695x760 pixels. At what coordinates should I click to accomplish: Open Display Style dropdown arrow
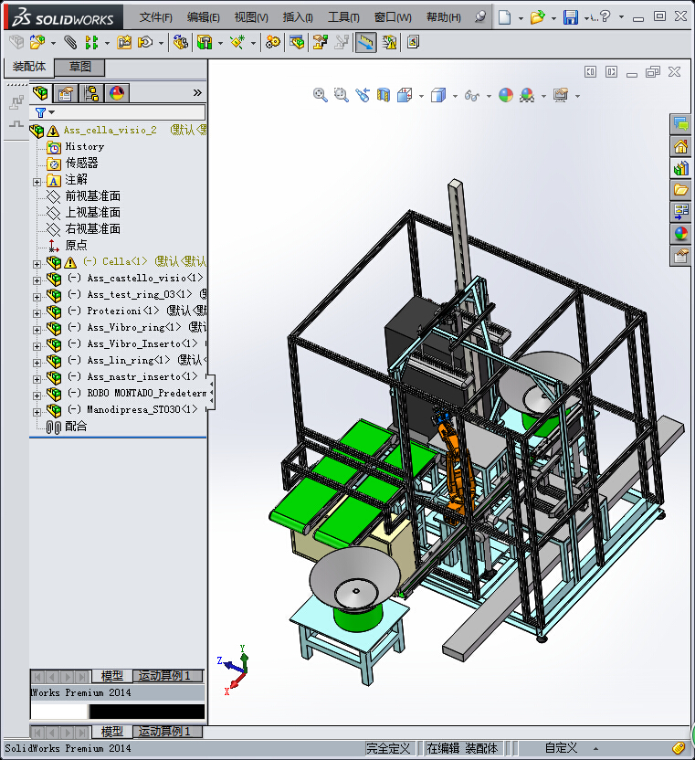[x=455, y=96]
